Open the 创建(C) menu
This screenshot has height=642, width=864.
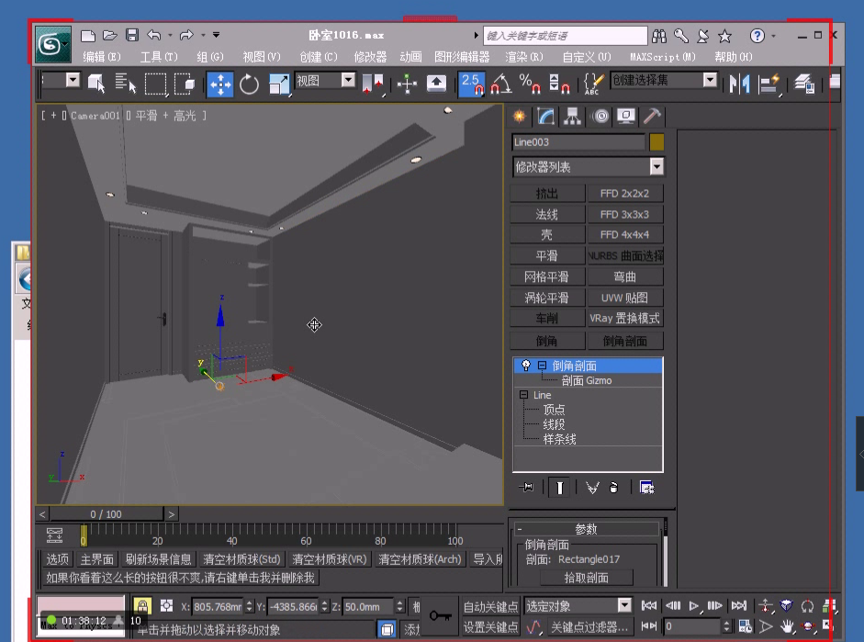coord(319,57)
